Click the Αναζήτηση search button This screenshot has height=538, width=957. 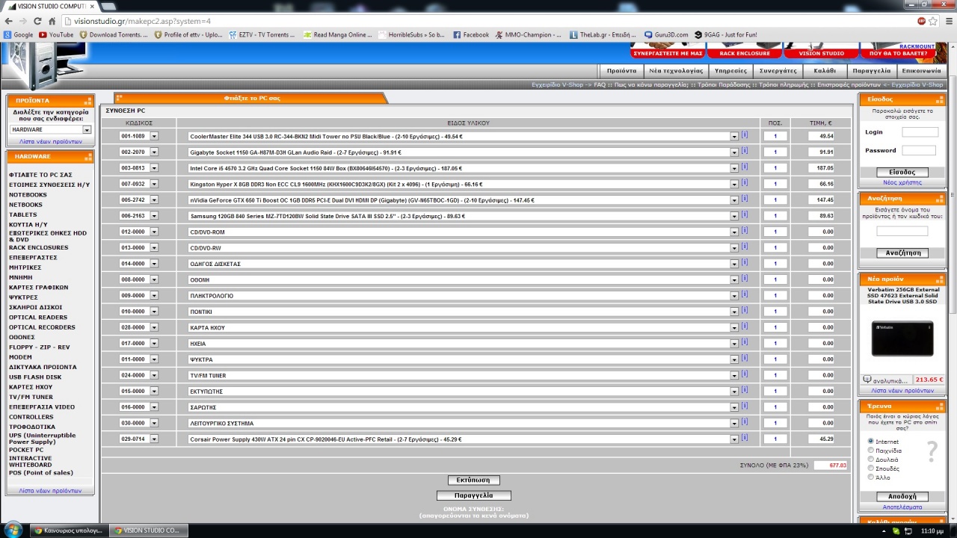coord(902,253)
